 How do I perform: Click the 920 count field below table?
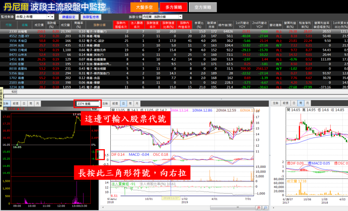click(10, 92)
